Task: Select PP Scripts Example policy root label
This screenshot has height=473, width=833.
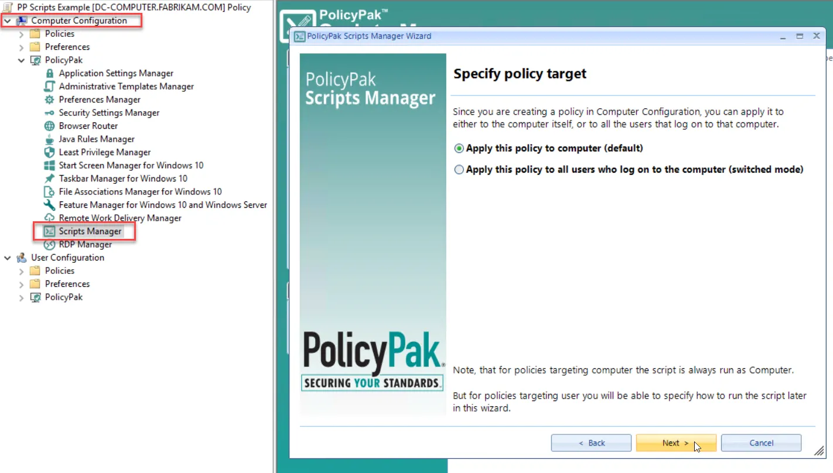Action: 134,7
